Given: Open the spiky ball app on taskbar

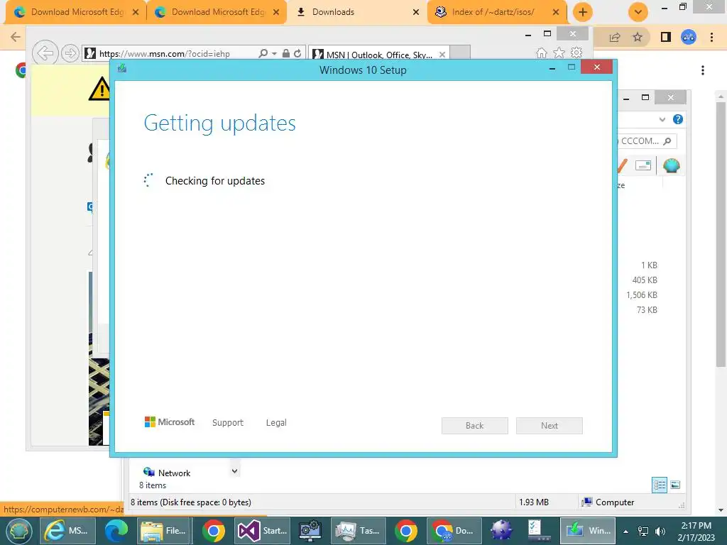Looking at the screenshot, I should tap(502, 531).
